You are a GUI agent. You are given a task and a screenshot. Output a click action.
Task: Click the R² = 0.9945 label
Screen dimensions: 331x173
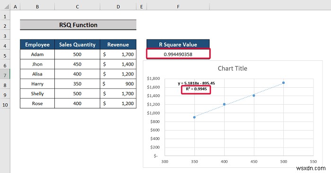coord(196,89)
